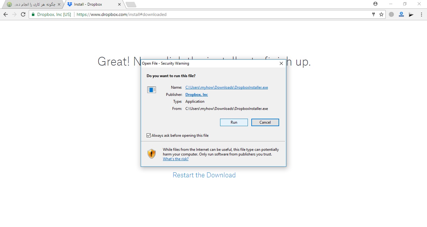Click the Type value Application

(x=195, y=101)
